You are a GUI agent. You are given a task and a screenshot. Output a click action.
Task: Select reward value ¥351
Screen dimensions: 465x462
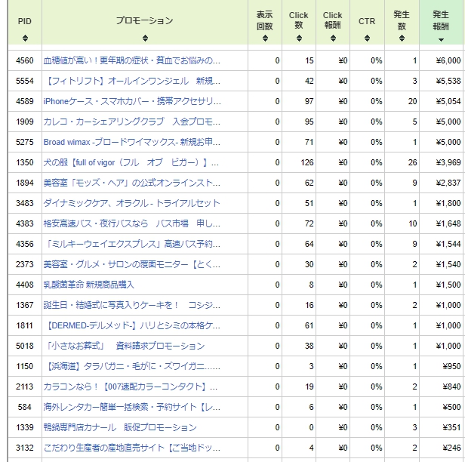(x=451, y=427)
